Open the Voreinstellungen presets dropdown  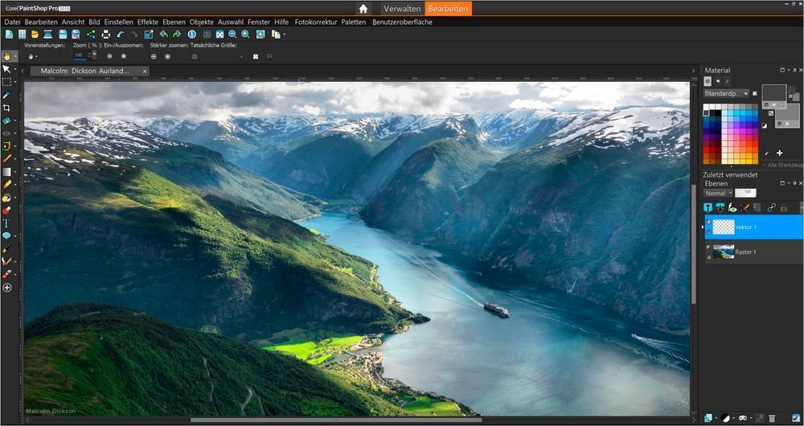coord(32,56)
